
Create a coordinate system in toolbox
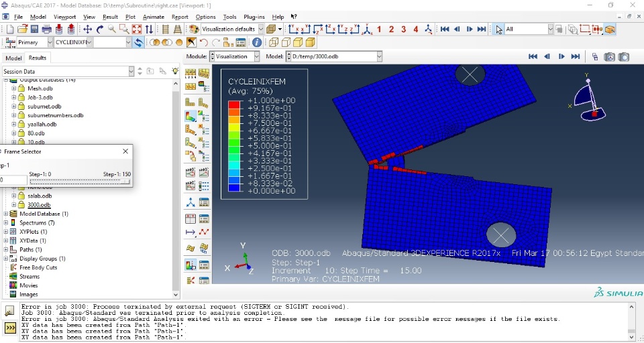190,202
